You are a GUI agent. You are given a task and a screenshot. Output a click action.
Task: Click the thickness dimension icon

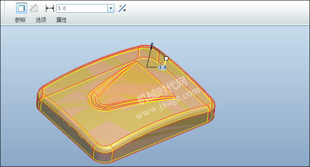50,8
